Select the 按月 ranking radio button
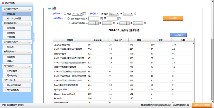The width and height of the screenshot is (214, 108). point(102,14)
